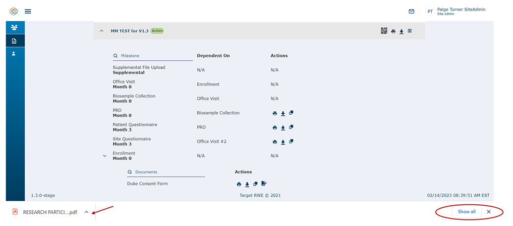Image resolution: width=513 pixels, height=226 pixels.
Task: Click the Target RWE © 2021 footer
Action: (260, 196)
